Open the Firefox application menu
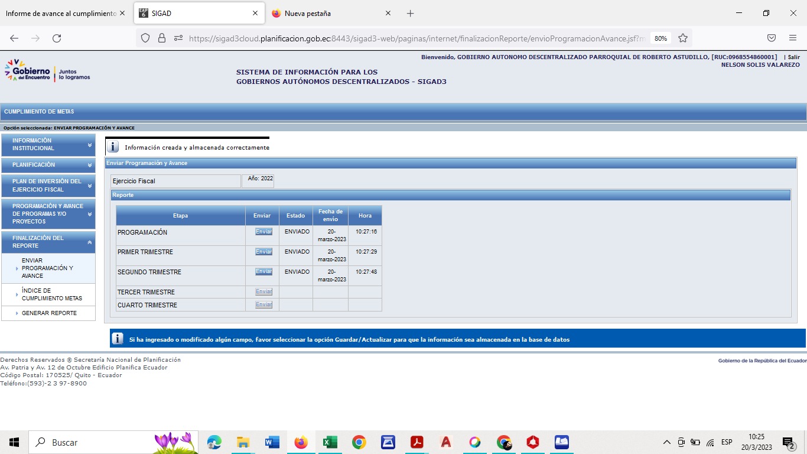This screenshot has height=454, width=807. (x=793, y=38)
